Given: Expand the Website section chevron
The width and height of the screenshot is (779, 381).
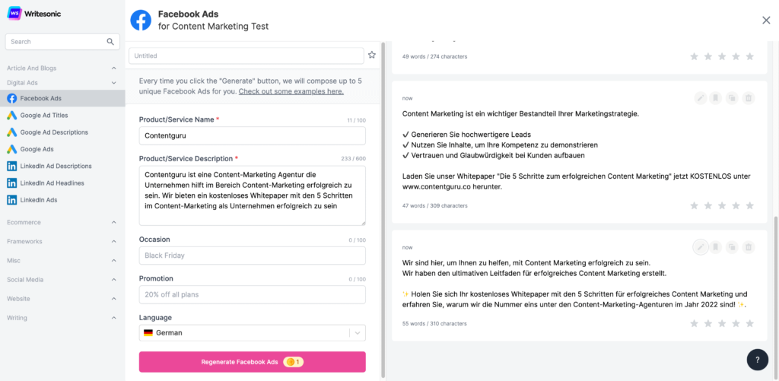Looking at the screenshot, I should coord(114,299).
